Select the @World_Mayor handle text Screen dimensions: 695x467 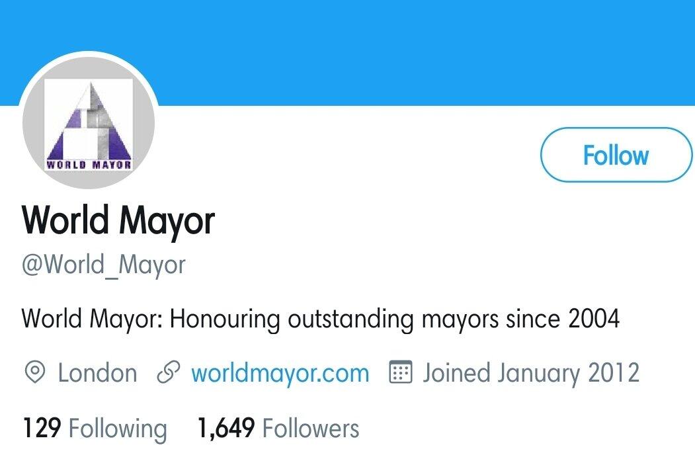[x=104, y=265]
